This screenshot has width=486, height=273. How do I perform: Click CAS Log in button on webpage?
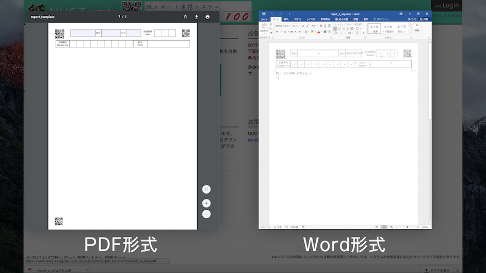447,5
